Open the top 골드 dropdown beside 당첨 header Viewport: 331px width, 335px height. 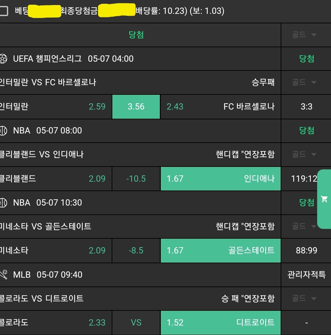(304, 35)
